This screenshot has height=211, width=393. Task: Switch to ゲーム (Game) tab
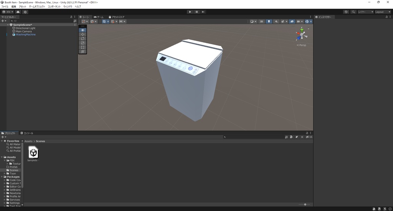coord(99,17)
